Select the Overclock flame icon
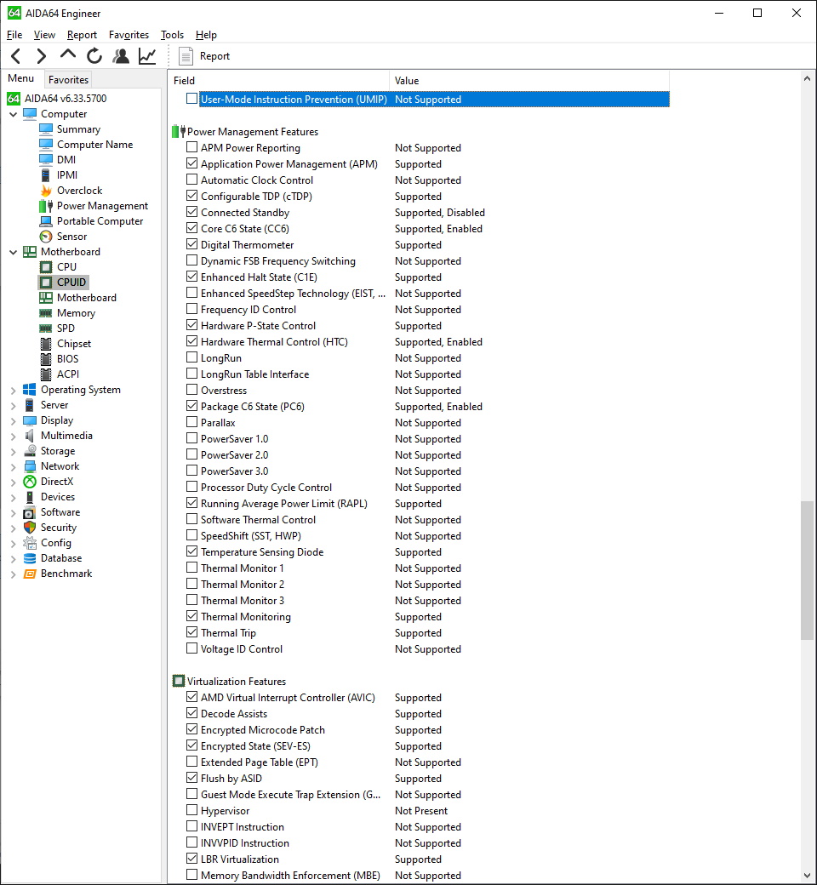Viewport: 817px width, 885px height. (x=46, y=191)
